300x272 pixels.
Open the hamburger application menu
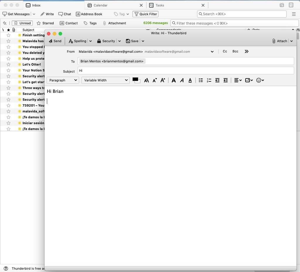294,14
